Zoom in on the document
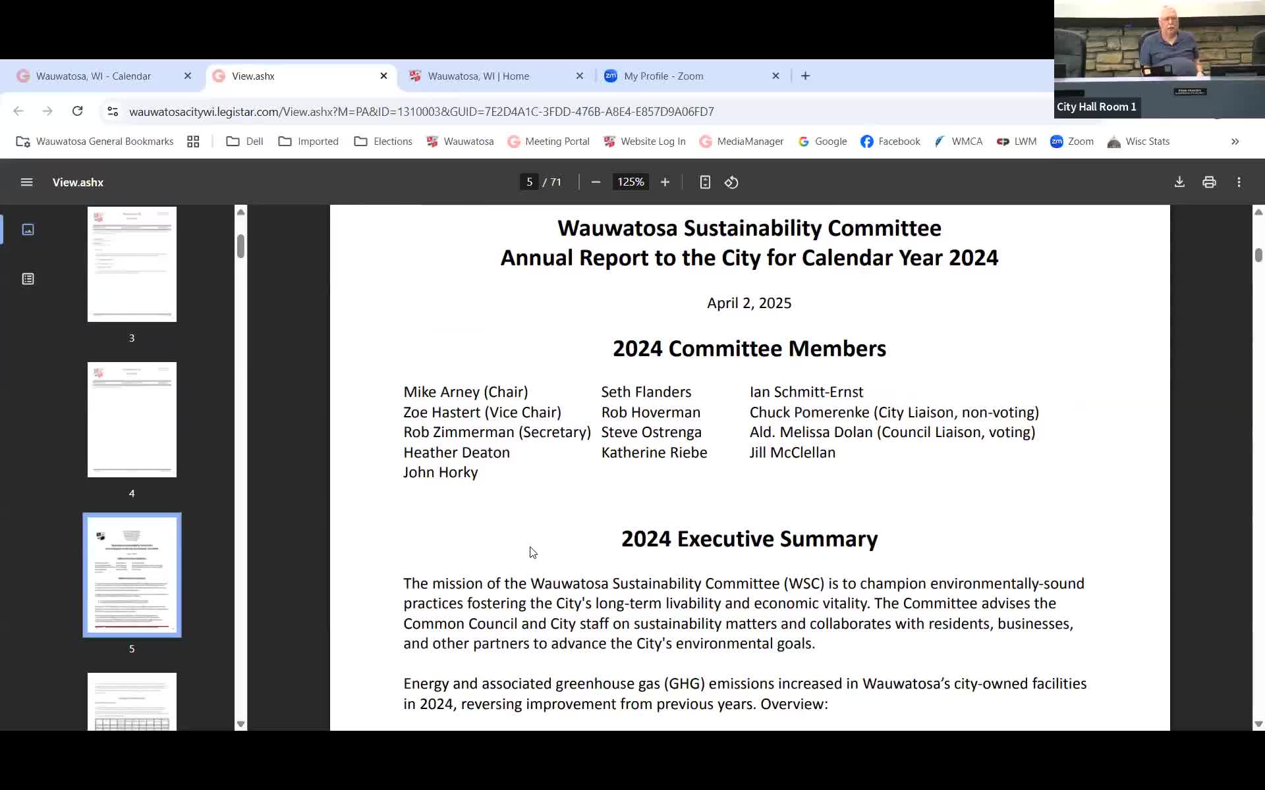Screen dimensions: 1265x790 [x=665, y=182]
